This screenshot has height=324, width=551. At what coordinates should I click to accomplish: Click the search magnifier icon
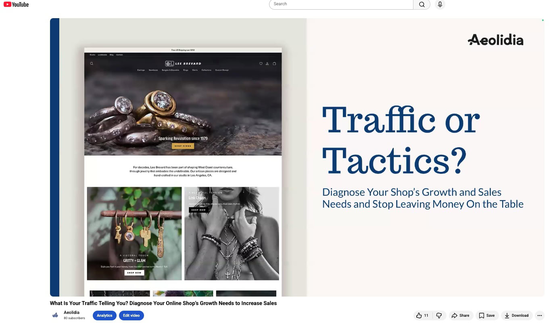pos(422,4)
